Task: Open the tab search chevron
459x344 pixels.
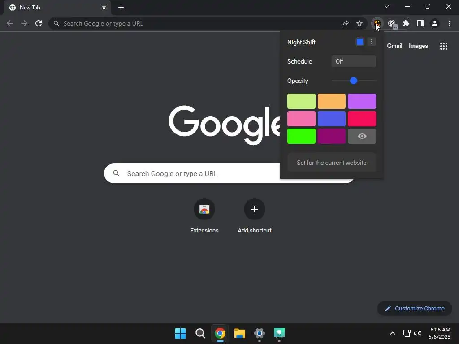Action: pos(387,6)
